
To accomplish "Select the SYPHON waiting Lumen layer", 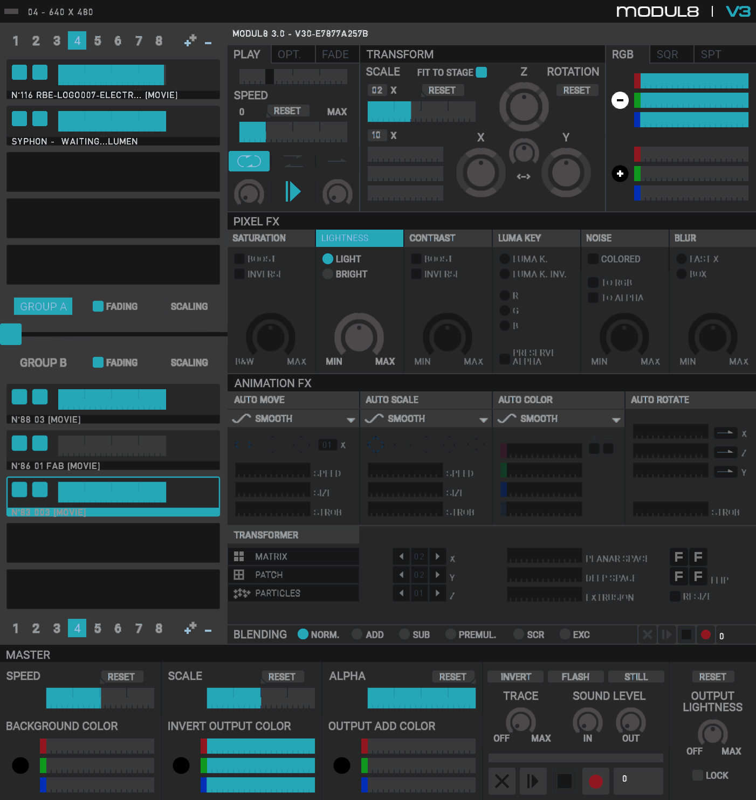I will click(113, 126).
